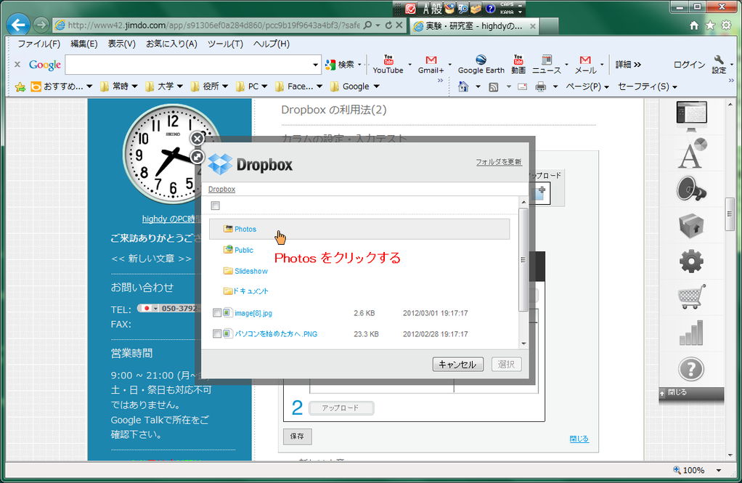Open the 編集(E) menu
The width and height of the screenshot is (742, 483).
(83, 44)
